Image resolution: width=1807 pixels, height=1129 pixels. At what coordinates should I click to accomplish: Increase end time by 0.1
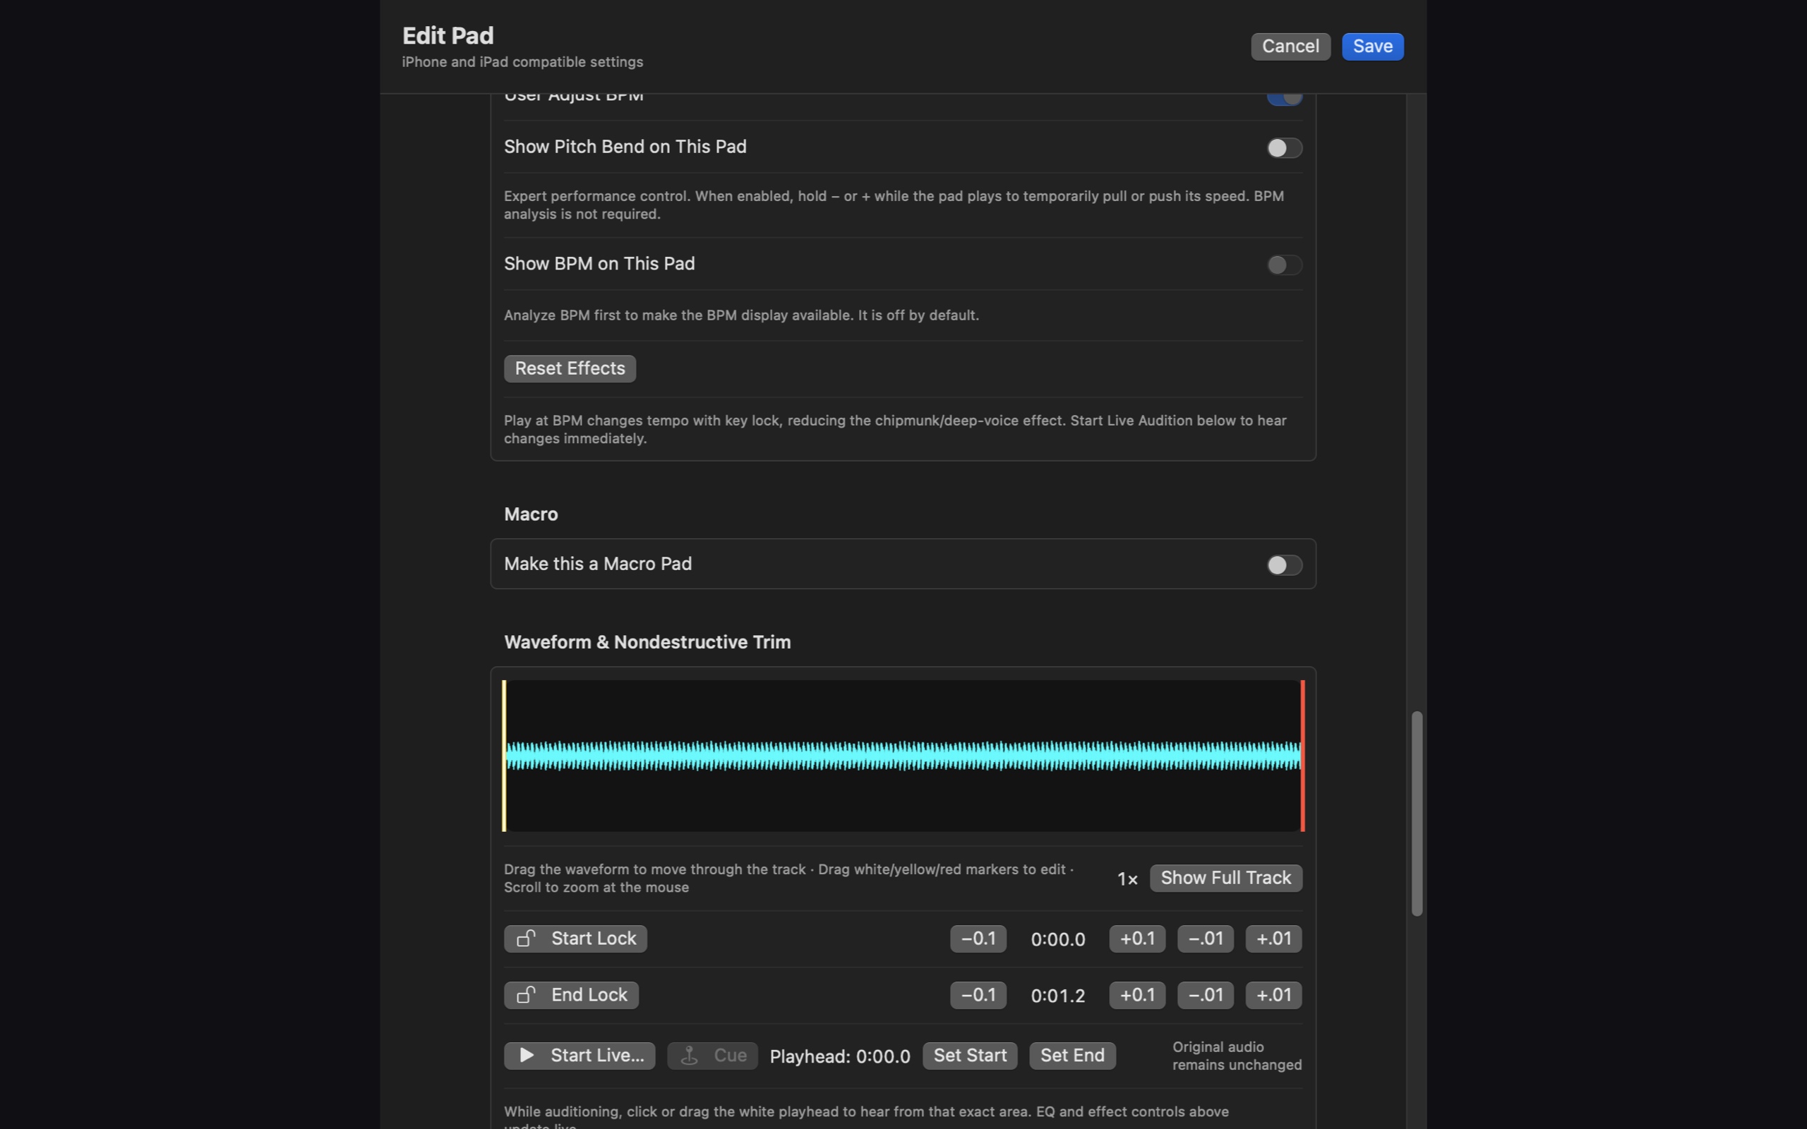[1137, 995]
